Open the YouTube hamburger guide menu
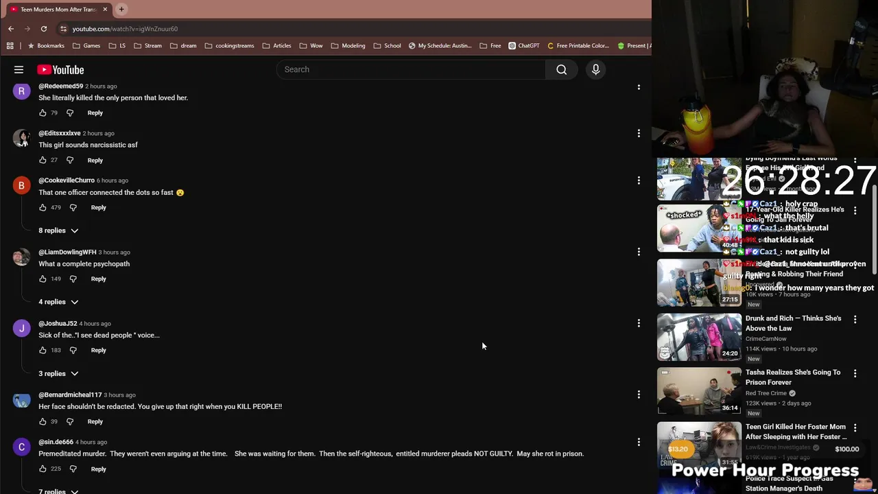Screen dimensions: 878x494 pyautogui.click(x=19, y=69)
